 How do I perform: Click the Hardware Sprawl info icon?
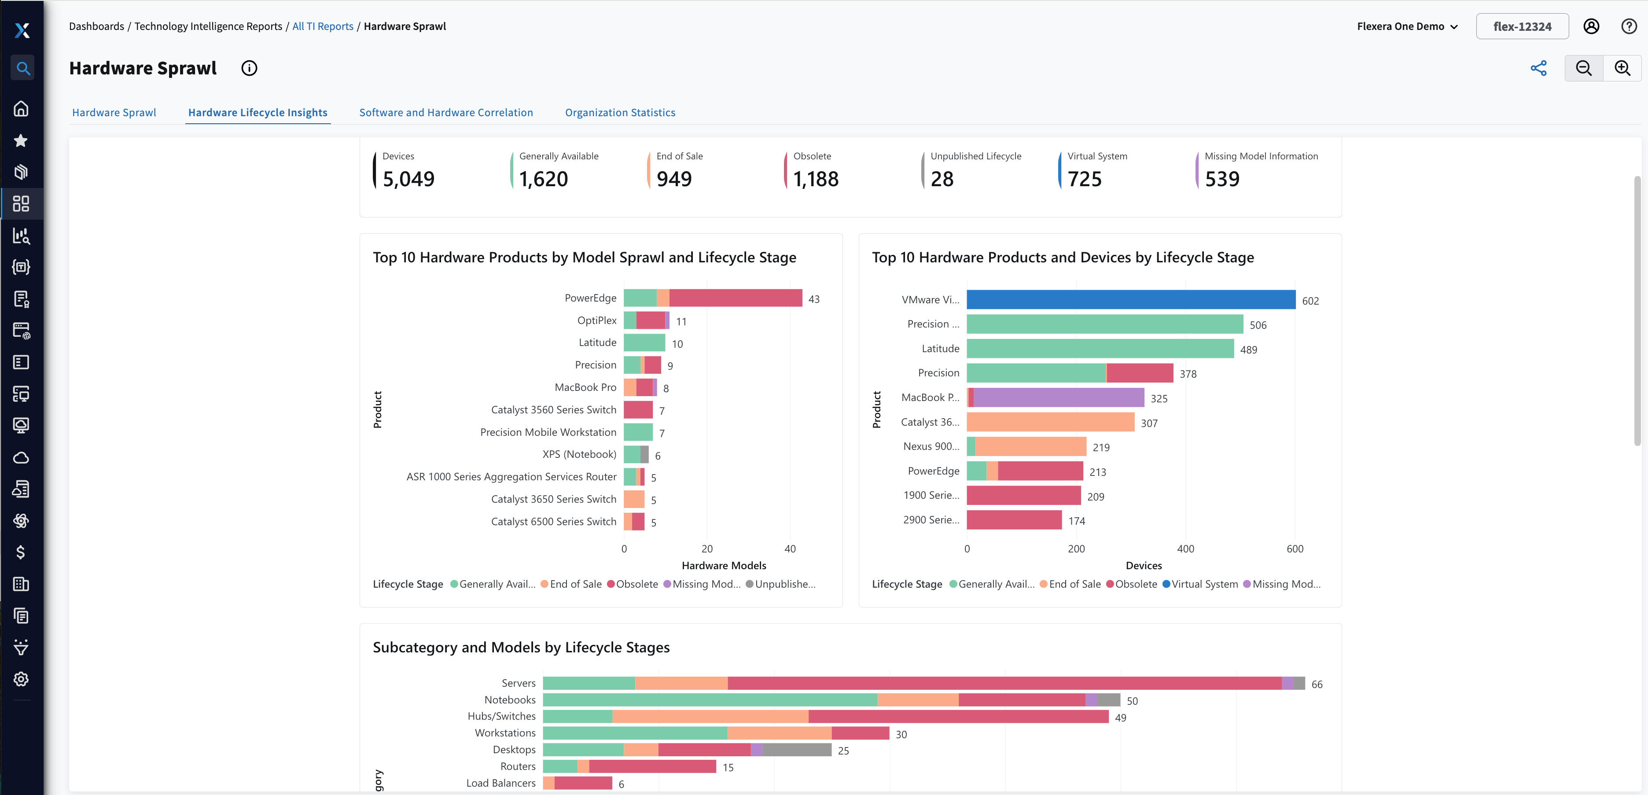tap(249, 68)
